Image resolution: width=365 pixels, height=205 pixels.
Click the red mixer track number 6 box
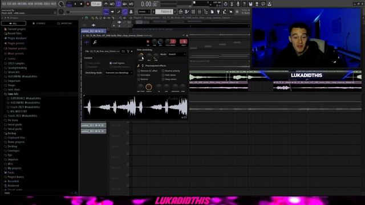point(184,42)
